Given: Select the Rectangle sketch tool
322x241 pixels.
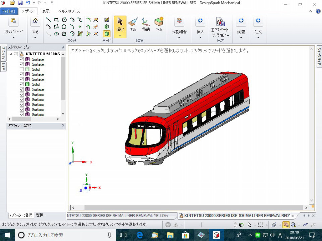Looking at the screenshot, I should coord(56,20).
